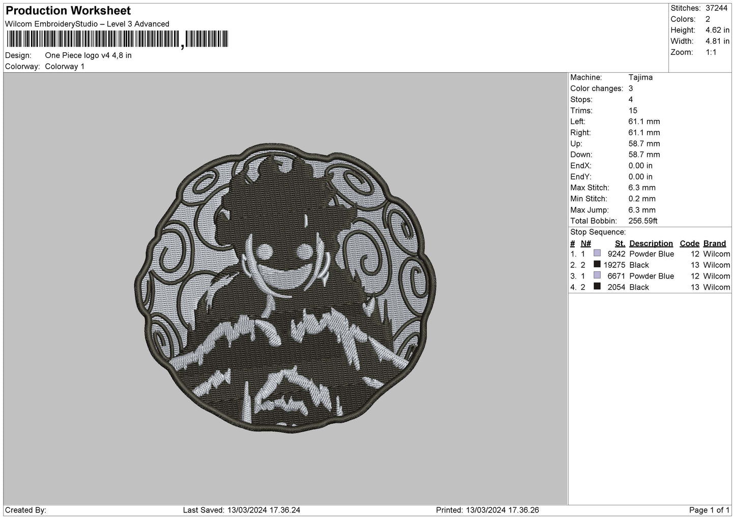Click stitch count 9242 in stop row 1
Screen dimensions: 735x519
[616, 254]
